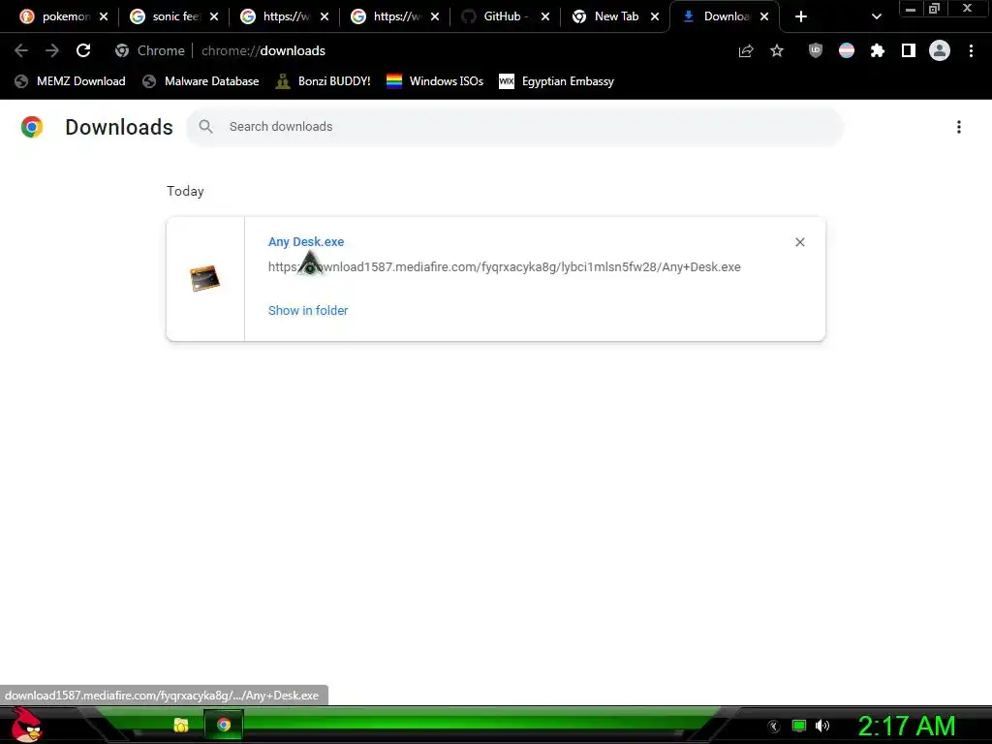This screenshot has height=744, width=992.
Task: Open the network monitor tray icon
Action: (x=799, y=726)
